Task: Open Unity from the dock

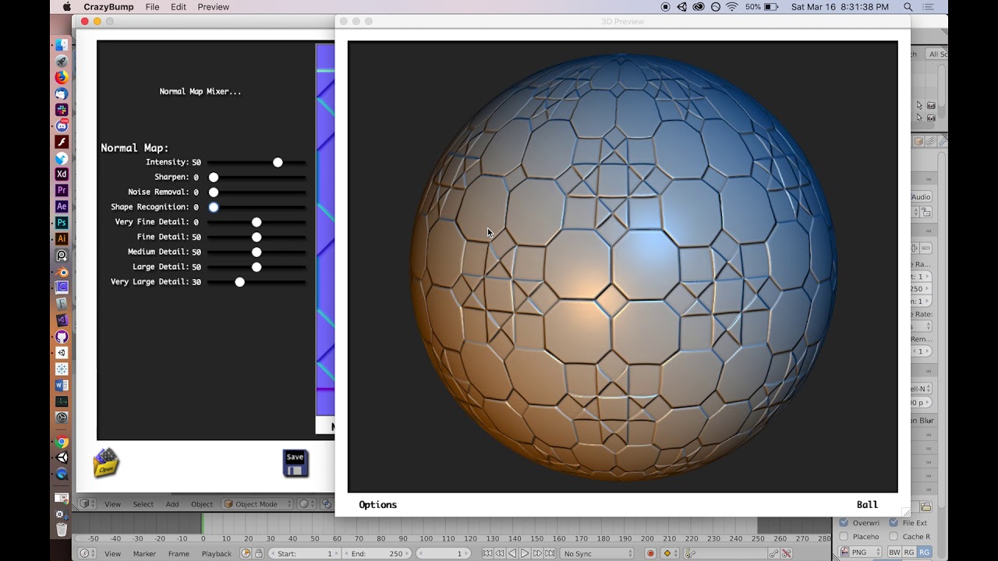Action: point(62,458)
